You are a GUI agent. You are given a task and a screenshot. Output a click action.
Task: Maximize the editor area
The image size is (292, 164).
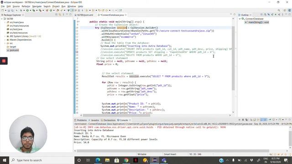click(235, 15)
